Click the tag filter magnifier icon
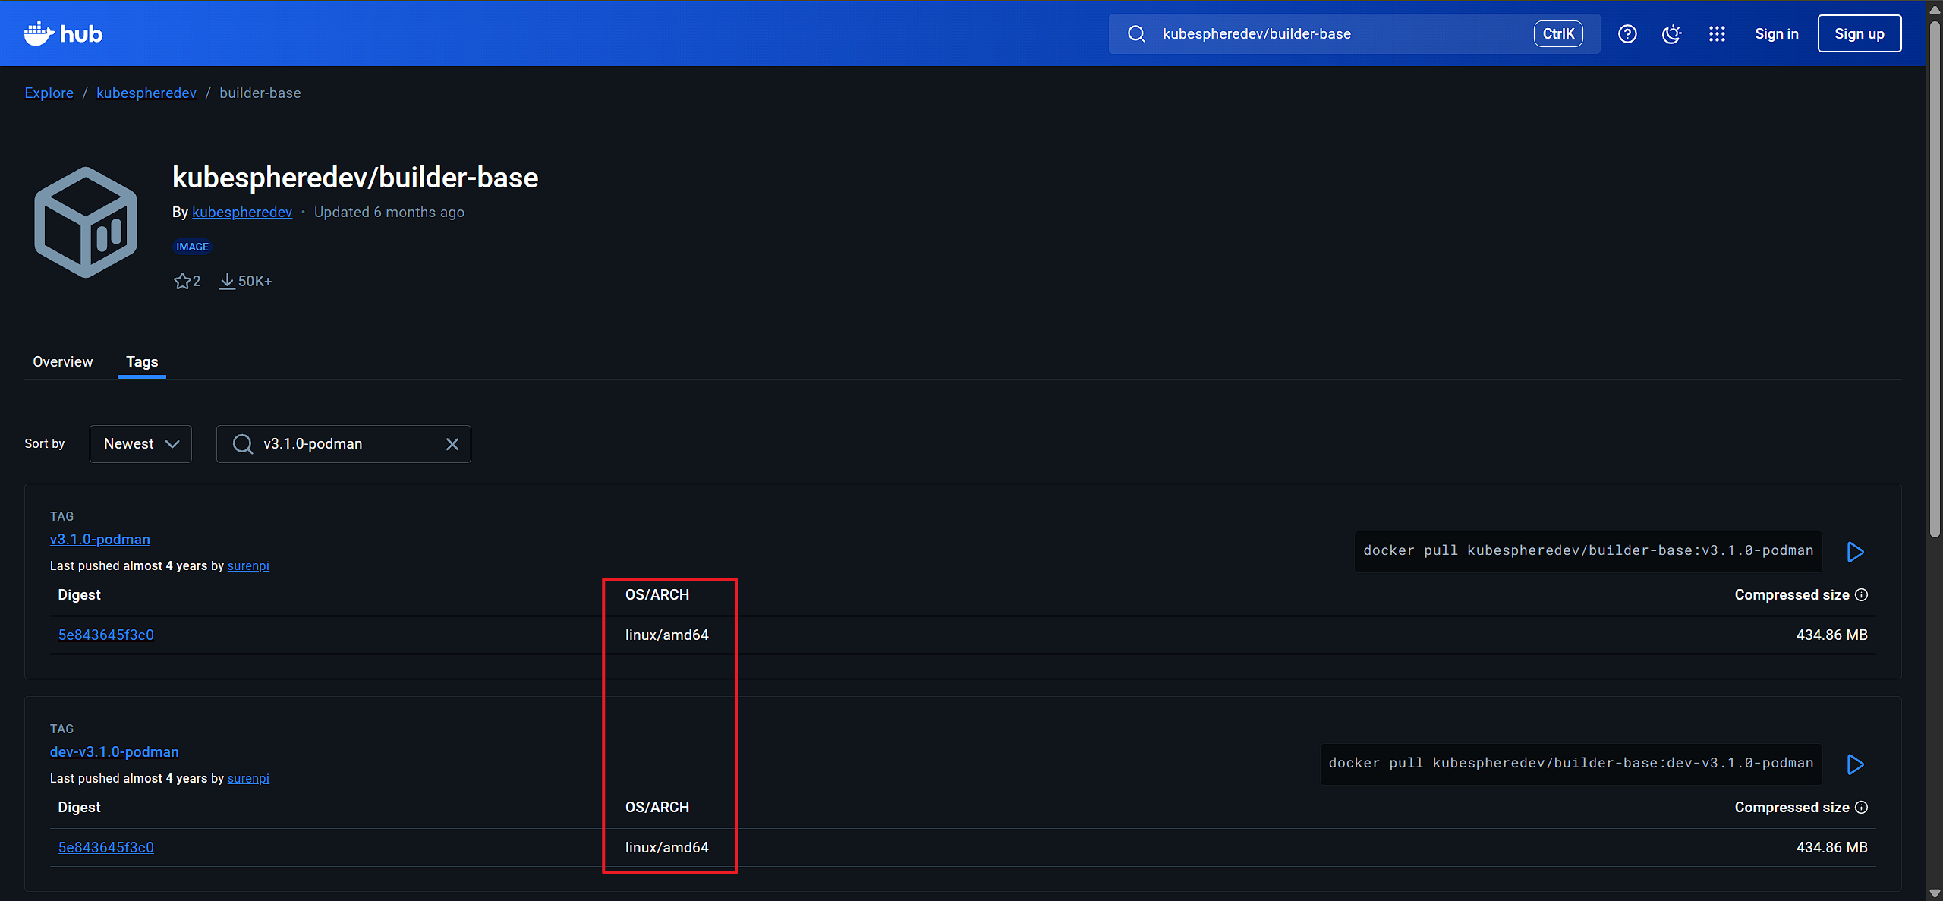Screen dimensions: 1943x901 [x=242, y=444]
